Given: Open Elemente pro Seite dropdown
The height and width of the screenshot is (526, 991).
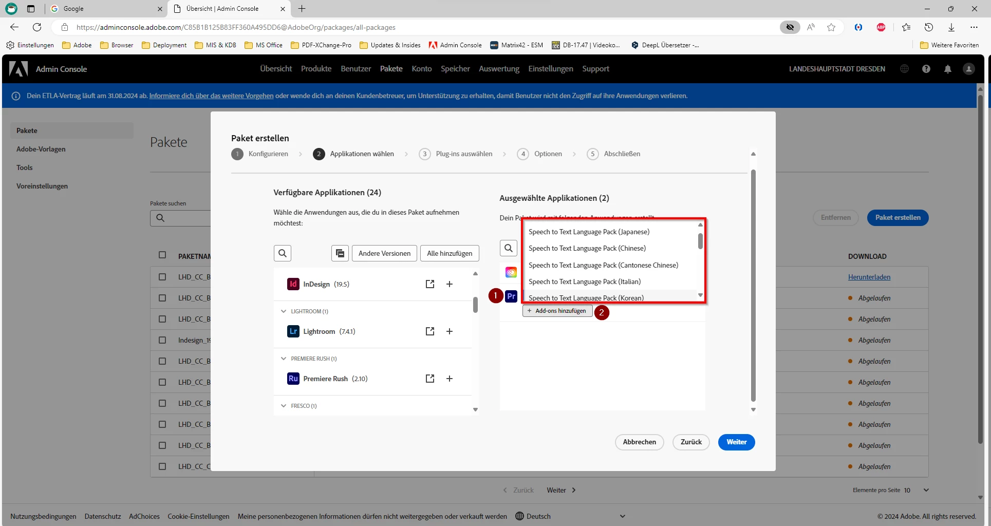Looking at the screenshot, I should tap(917, 490).
